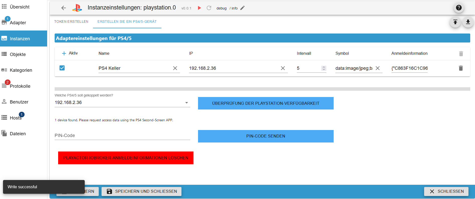Open the Übersicht grid icon in sidebar
The height and width of the screenshot is (199, 475).
[x=4, y=7]
